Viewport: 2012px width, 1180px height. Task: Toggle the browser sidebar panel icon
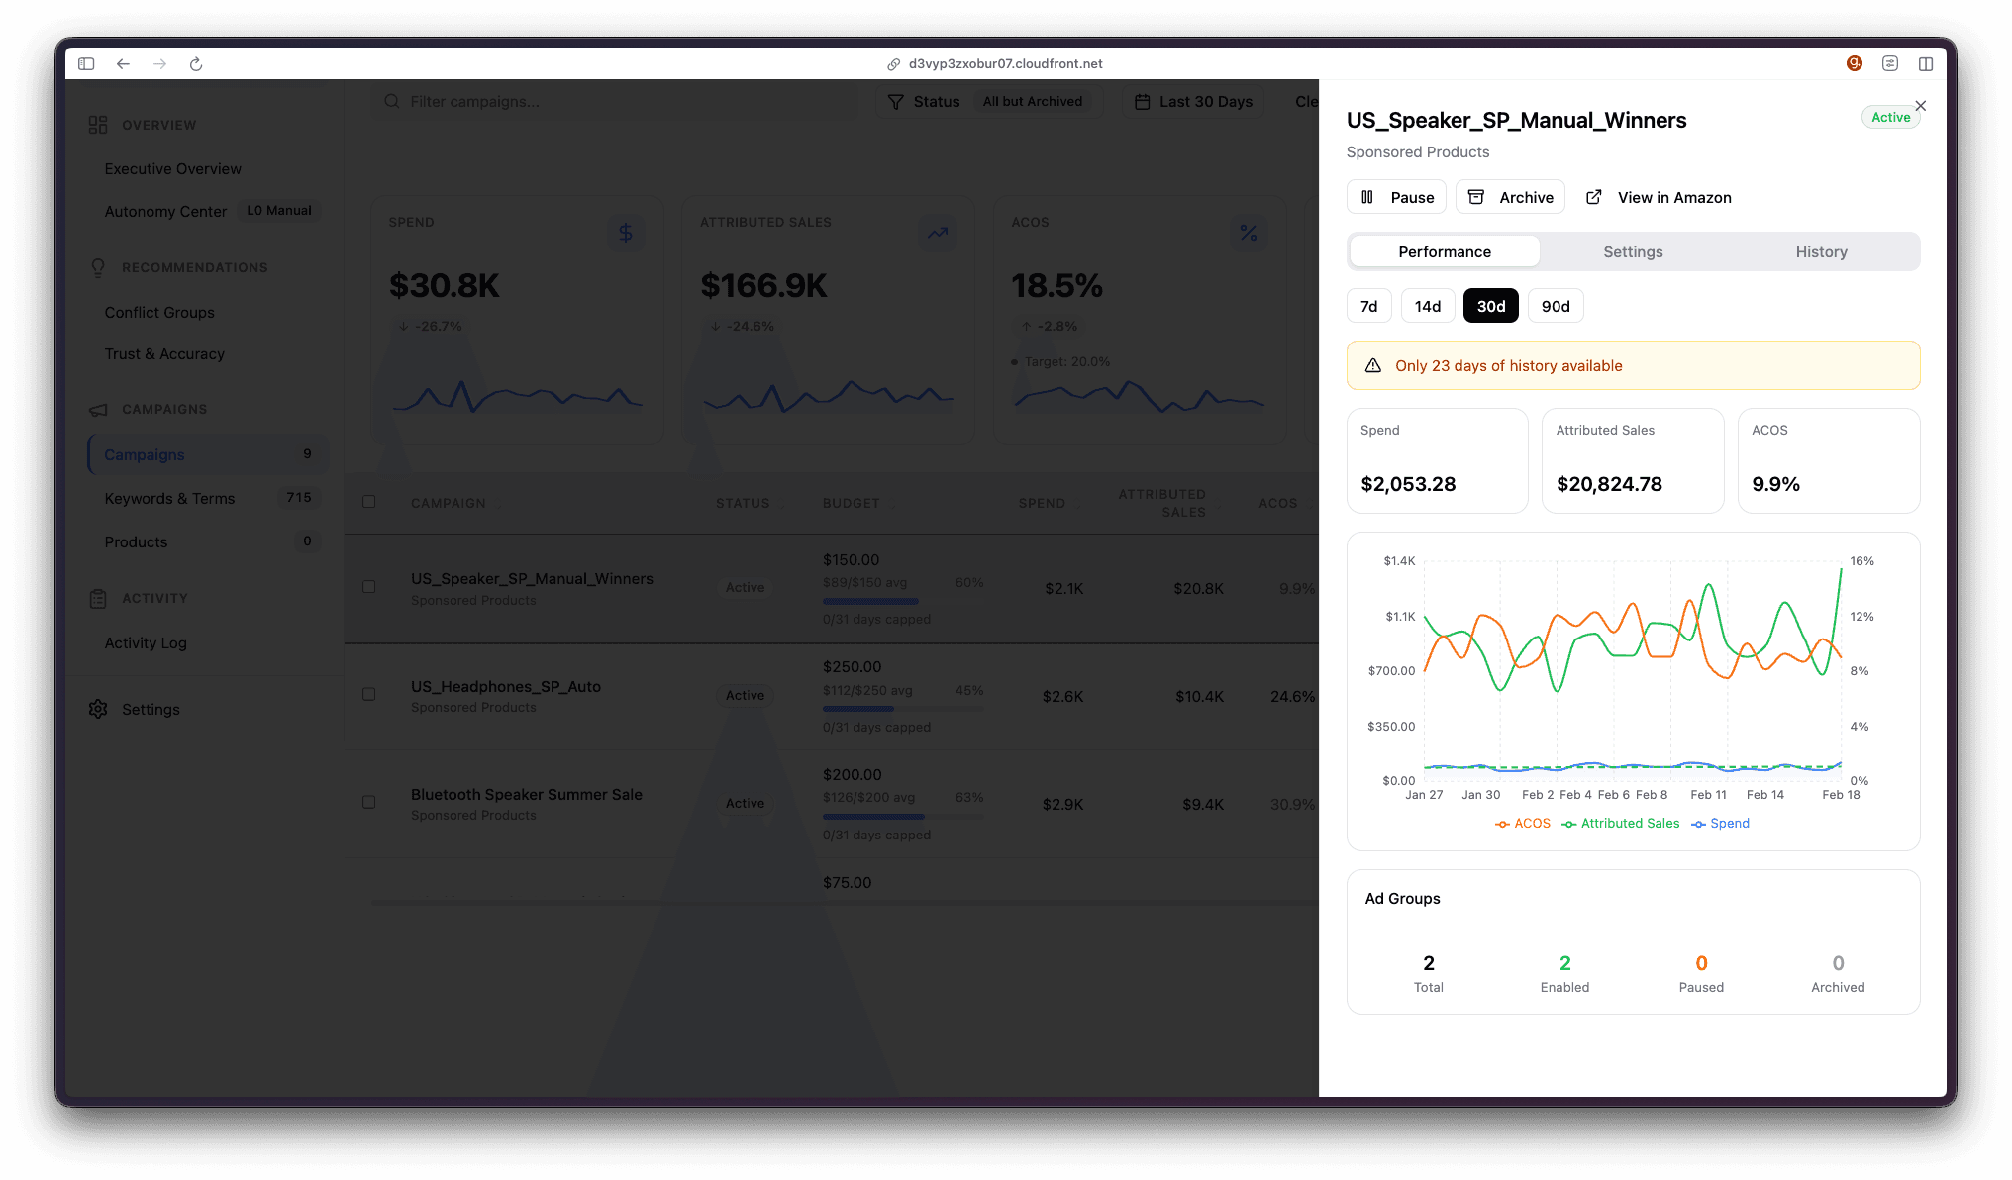[86, 64]
